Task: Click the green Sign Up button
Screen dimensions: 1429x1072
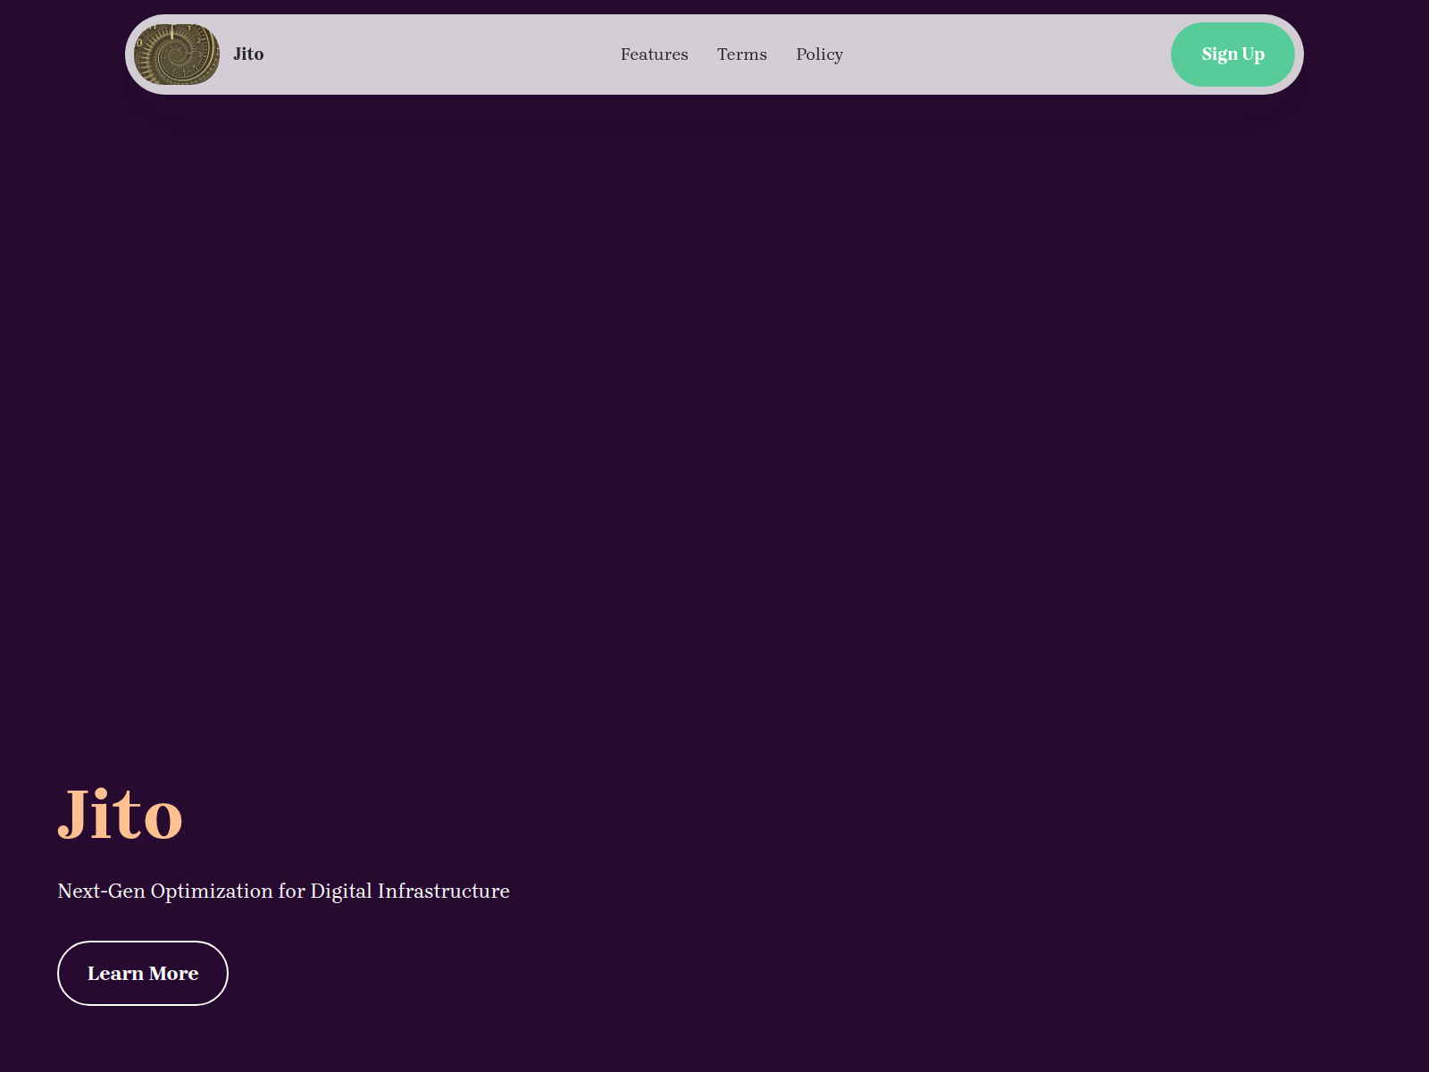Action: (x=1233, y=54)
